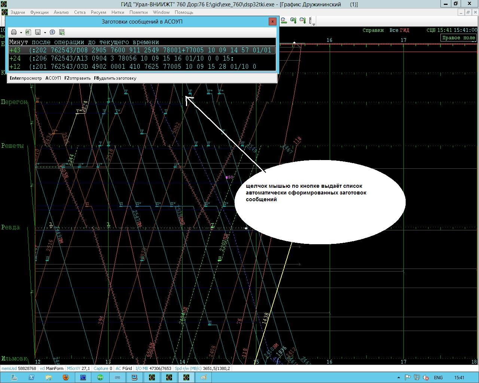Screen dimensions: 479x383
Task: Toggle the ГИД mode label
Action: pyautogui.click(x=405, y=30)
